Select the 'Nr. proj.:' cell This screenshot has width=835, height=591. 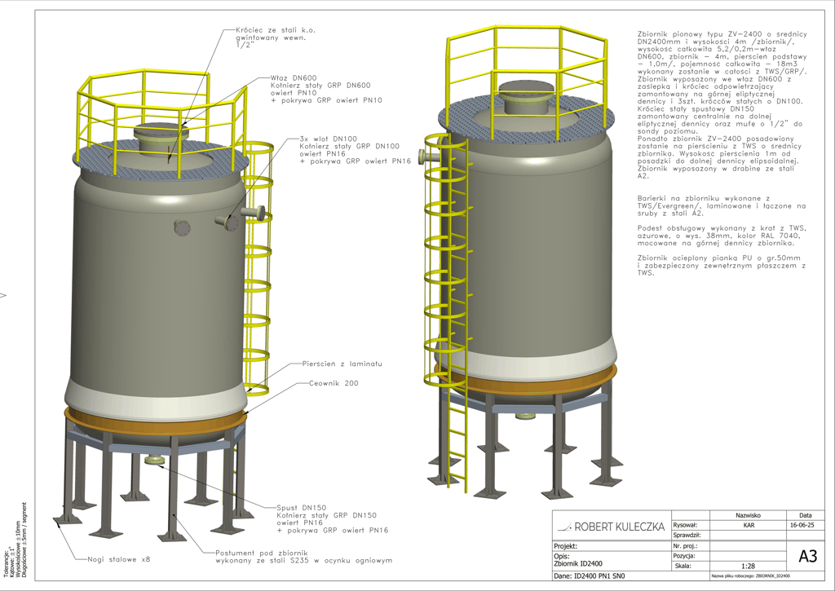pyautogui.click(x=690, y=545)
